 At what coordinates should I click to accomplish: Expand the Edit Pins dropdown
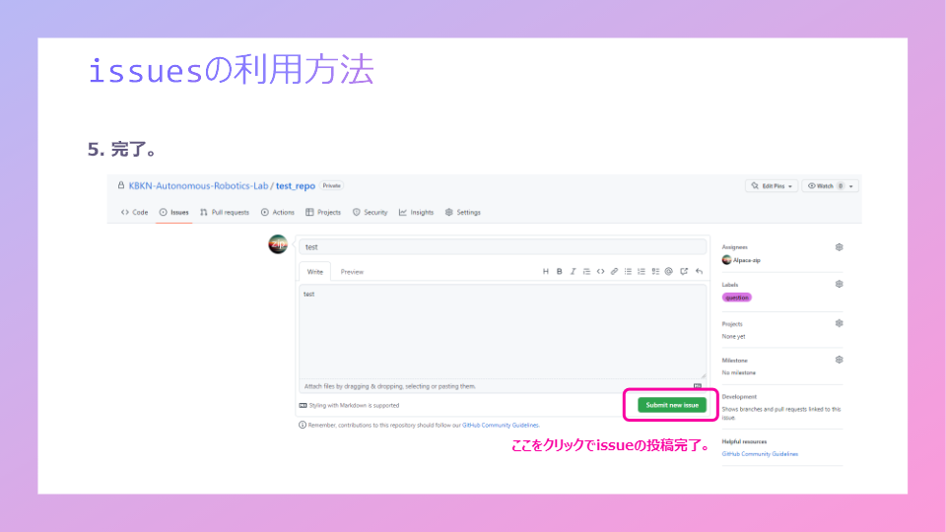point(772,186)
